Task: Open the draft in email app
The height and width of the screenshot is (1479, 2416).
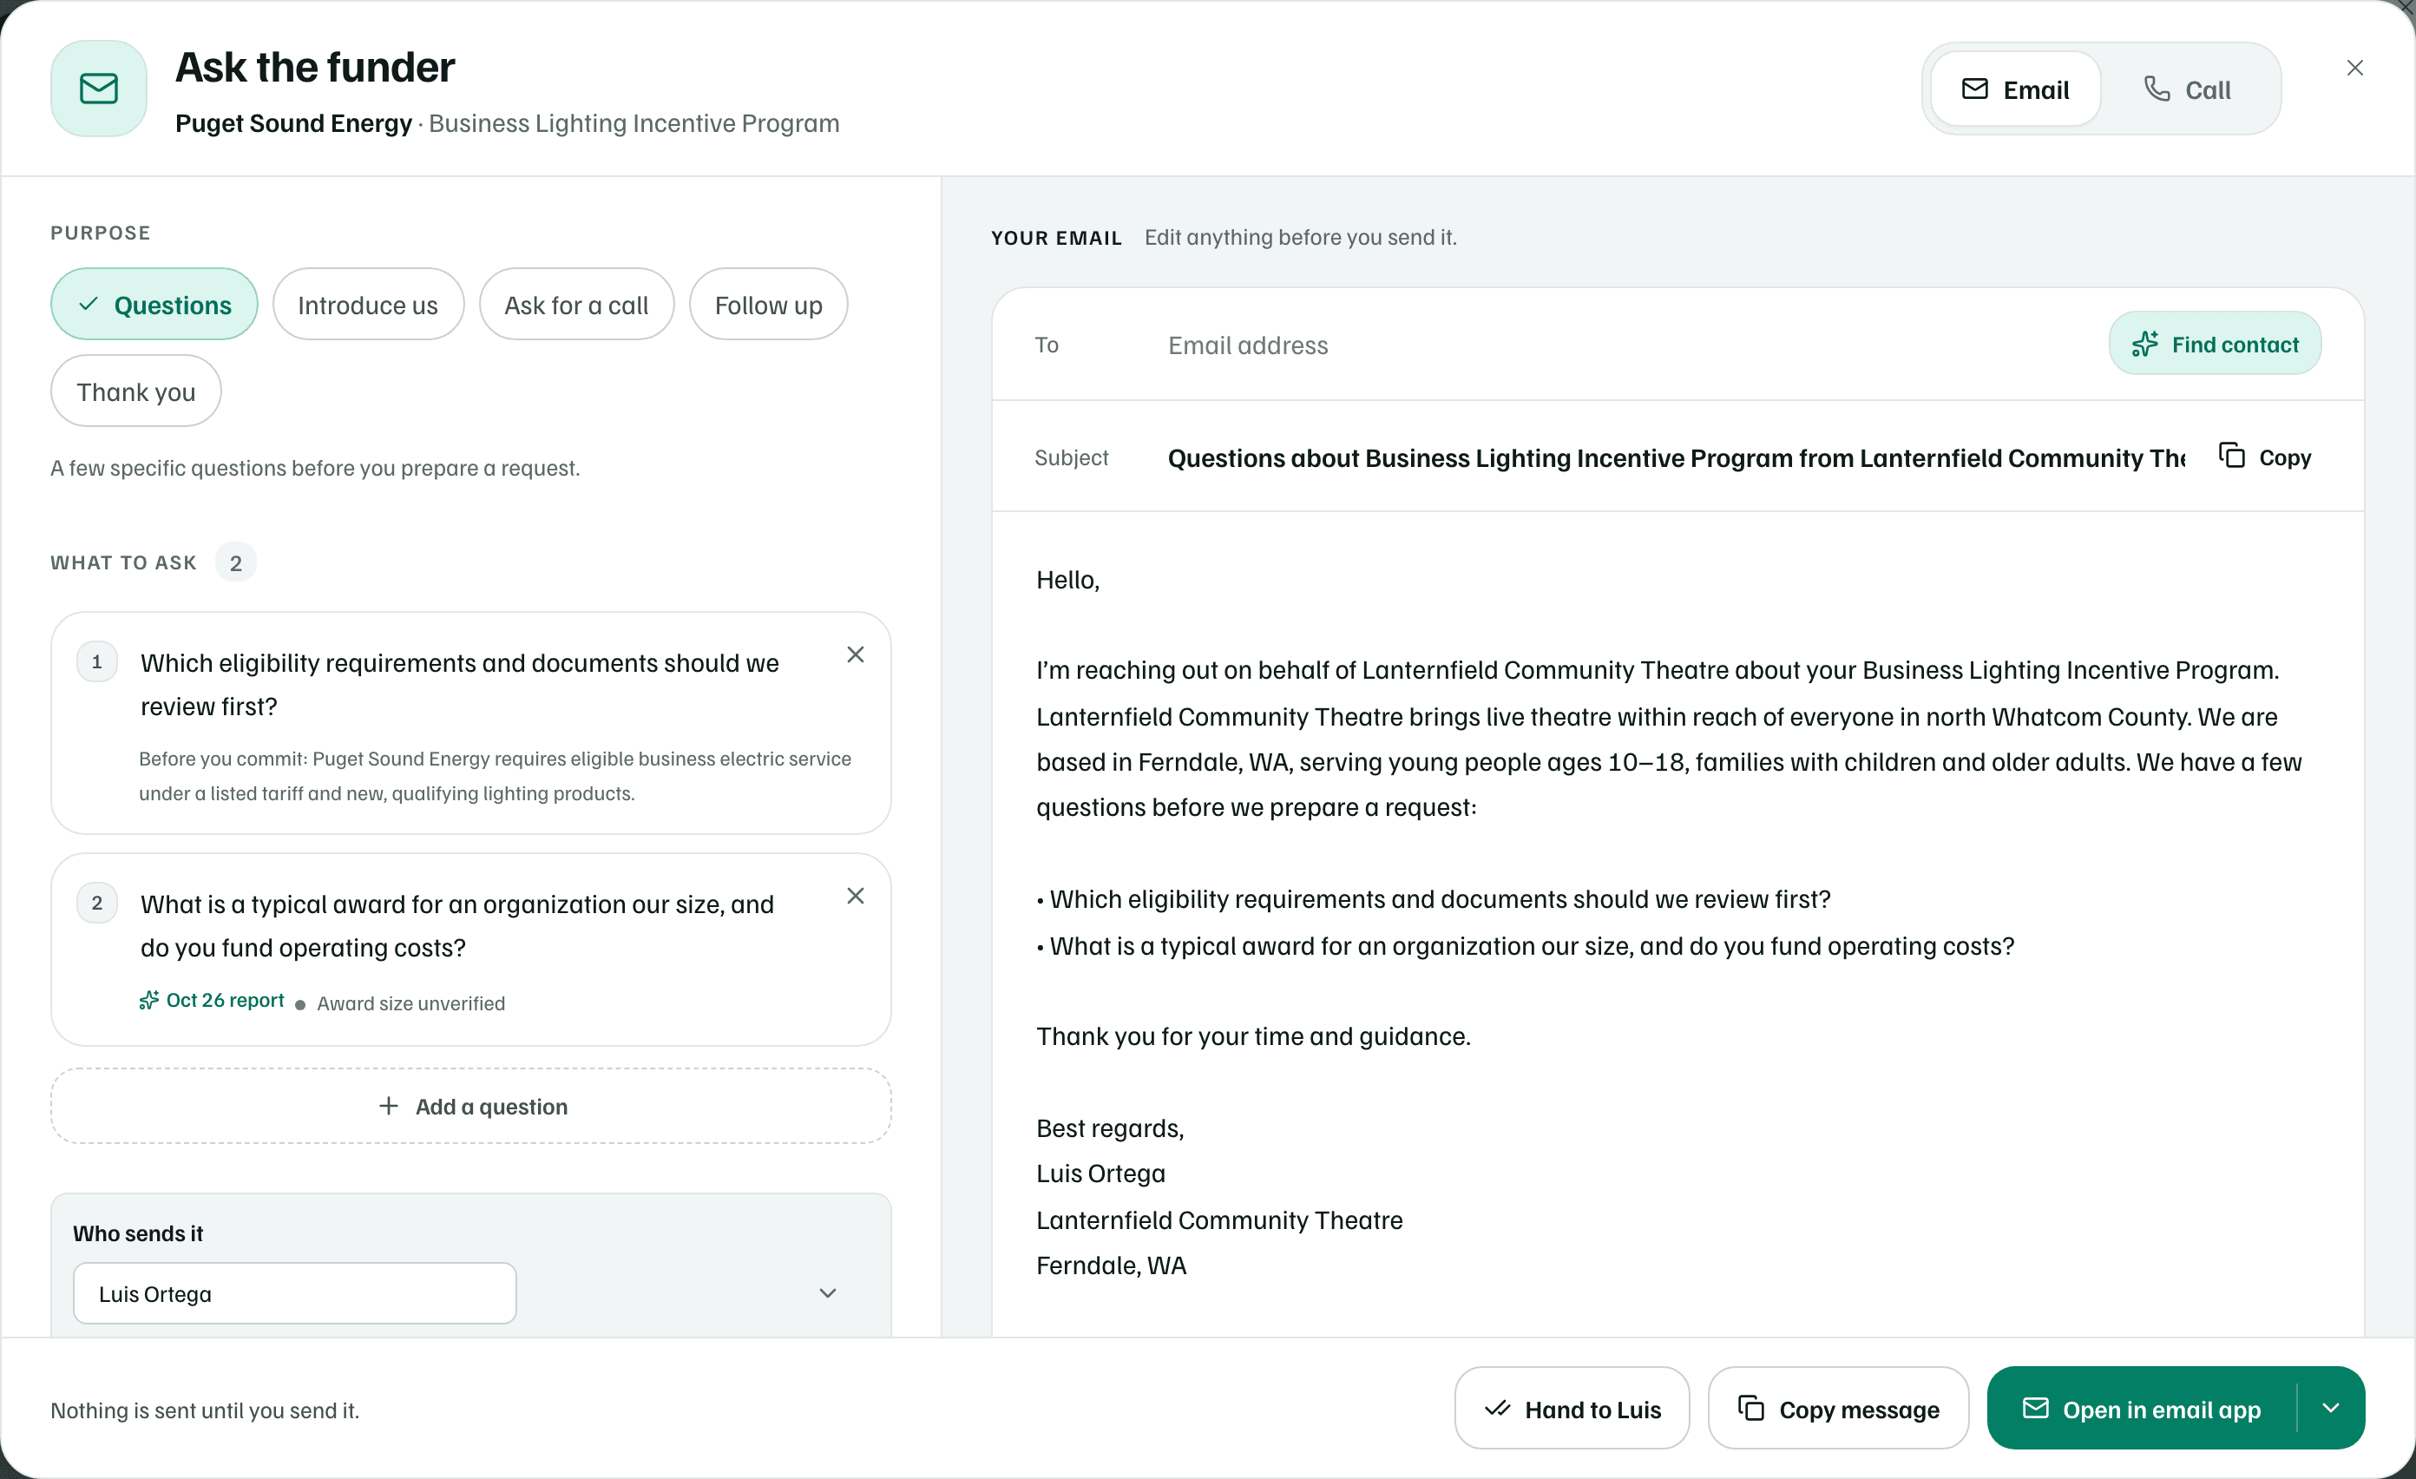Action: [2142, 1409]
